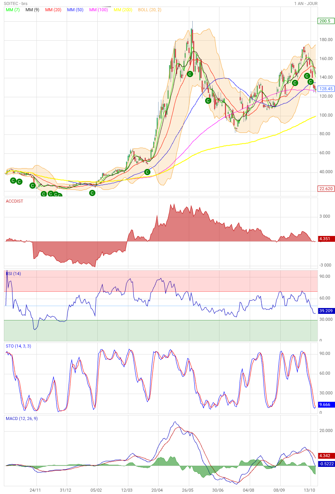Click the 128.45 current price tag
335x494 pixels.
(x=326, y=89)
